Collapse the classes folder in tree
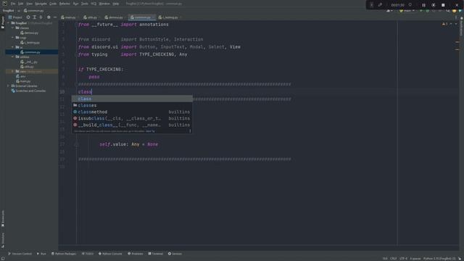Viewport: 464px width, 261px height. tap(13, 28)
